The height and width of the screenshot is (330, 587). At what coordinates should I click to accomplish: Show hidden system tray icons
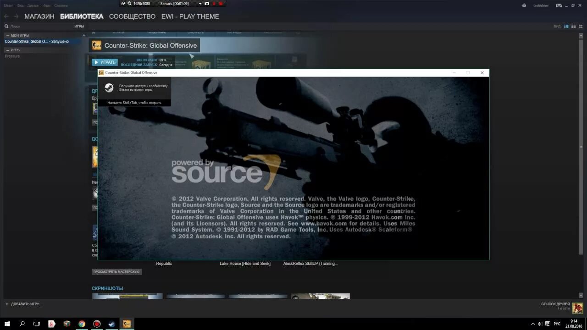(x=533, y=324)
